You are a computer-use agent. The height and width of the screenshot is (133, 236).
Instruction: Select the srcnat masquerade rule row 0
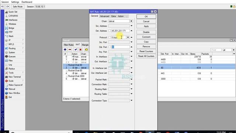click(x=76, y=57)
